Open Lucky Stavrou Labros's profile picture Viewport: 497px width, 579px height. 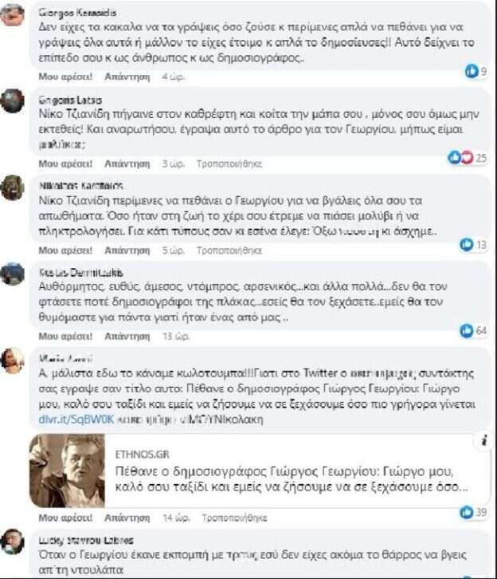pyautogui.click(x=12, y=542)
